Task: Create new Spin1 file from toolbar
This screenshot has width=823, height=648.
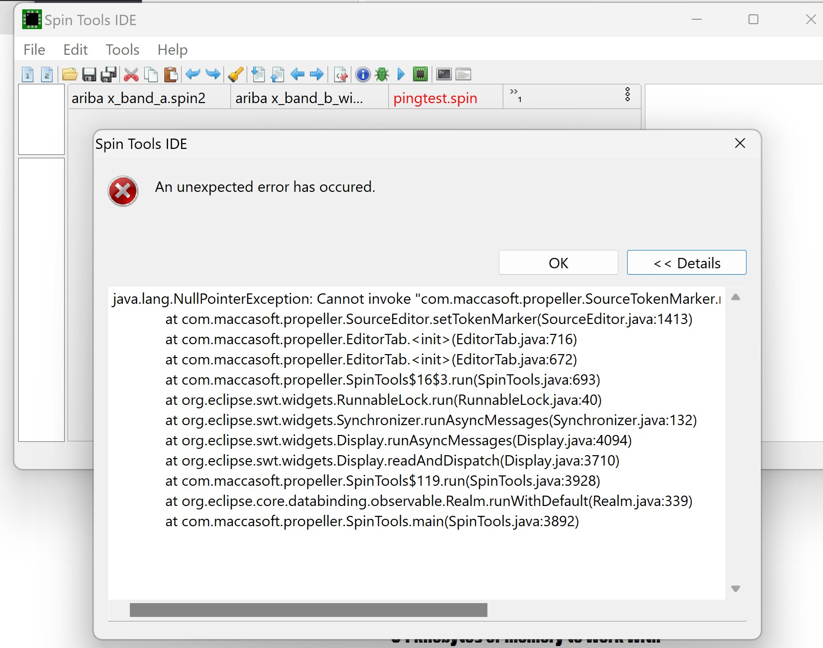Action: click(28, 74)
